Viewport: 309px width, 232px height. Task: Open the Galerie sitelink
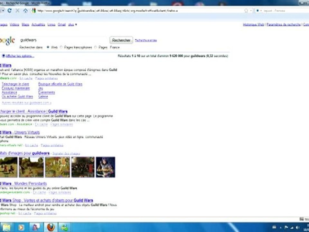[x=43, y=96]
